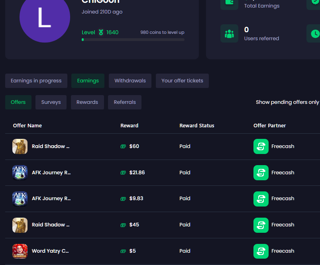The image size is (320, 265).
Task: Click Word Yatzy offer name
Action: tap(50, 251)
